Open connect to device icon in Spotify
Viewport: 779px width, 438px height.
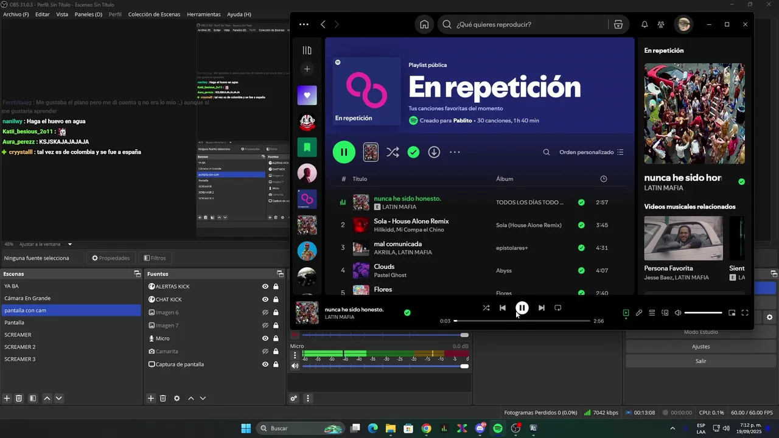pos(665,313)
